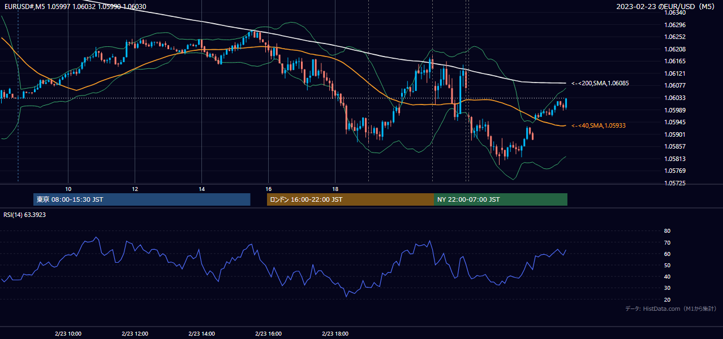Click RSI scale value 50

(x=667, y=265)
